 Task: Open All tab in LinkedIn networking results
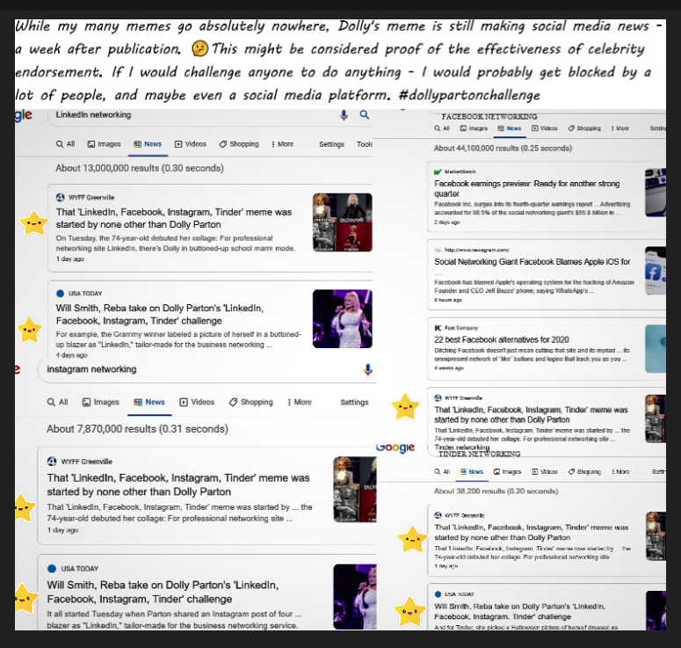tap(66, 144)
